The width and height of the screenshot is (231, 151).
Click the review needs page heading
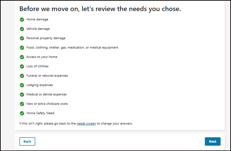(100, 9)
